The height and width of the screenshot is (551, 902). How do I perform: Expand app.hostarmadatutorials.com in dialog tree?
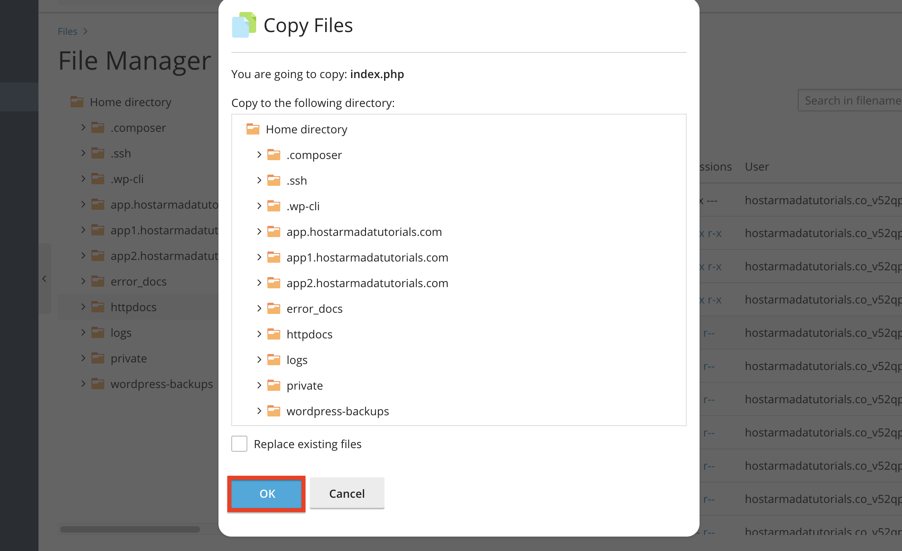tap(259, 231)
